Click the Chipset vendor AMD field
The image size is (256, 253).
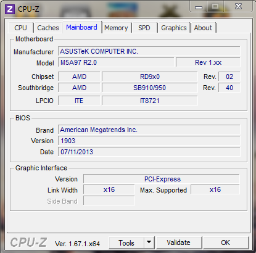(x=79, y=77)
